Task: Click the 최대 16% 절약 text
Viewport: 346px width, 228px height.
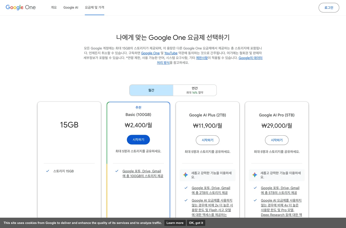Action: (x=195, y=92)
